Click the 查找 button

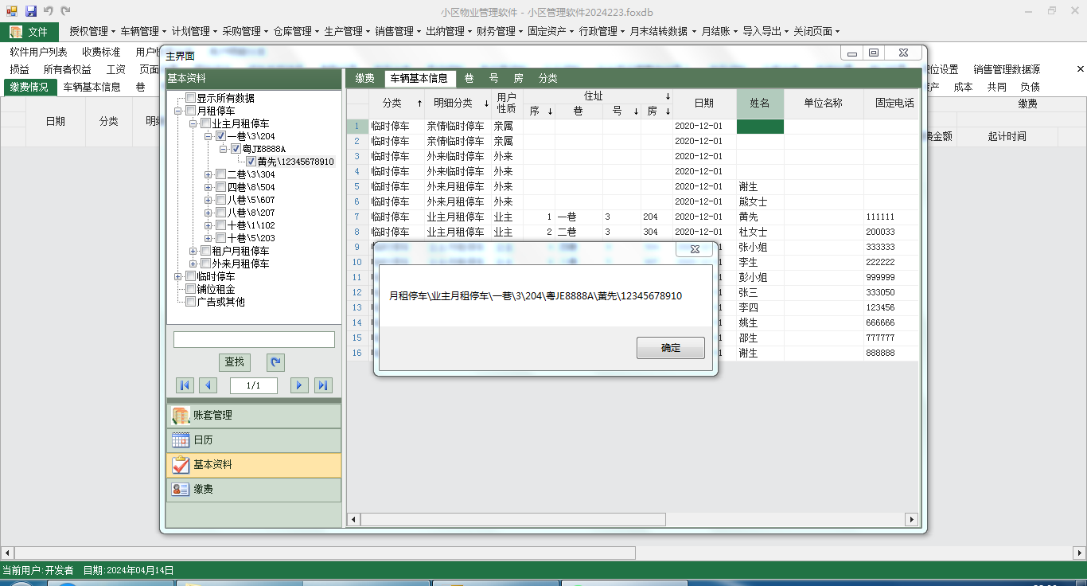coord(235,362)
